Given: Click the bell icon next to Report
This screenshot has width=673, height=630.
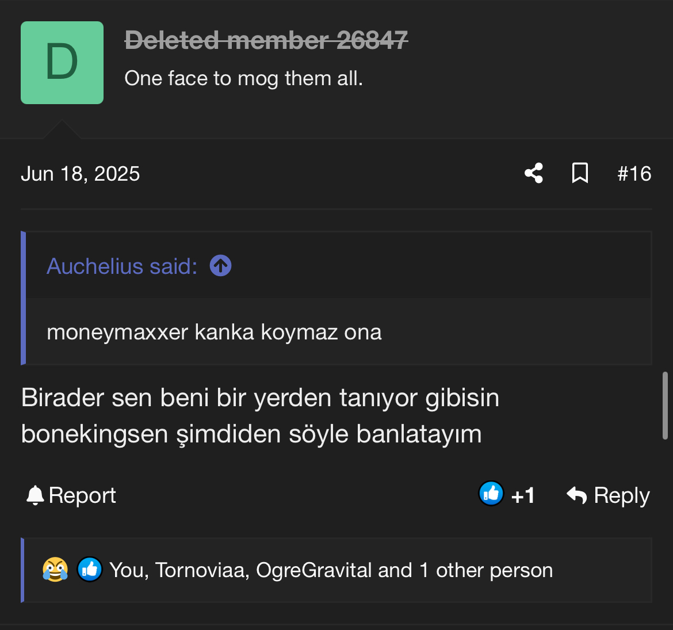Looking at the screenshot, I should [x=35, y=495].
